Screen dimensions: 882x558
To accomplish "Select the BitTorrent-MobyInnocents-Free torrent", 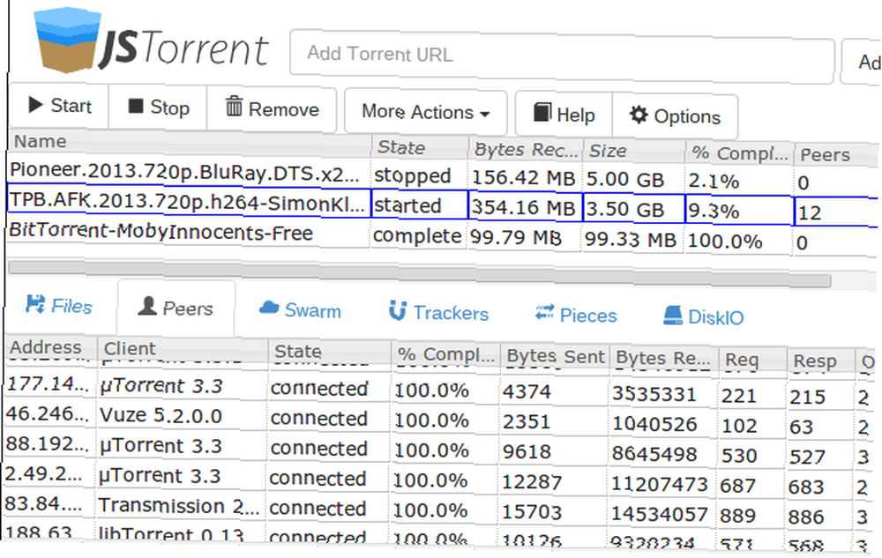I will tap(442, 237).
